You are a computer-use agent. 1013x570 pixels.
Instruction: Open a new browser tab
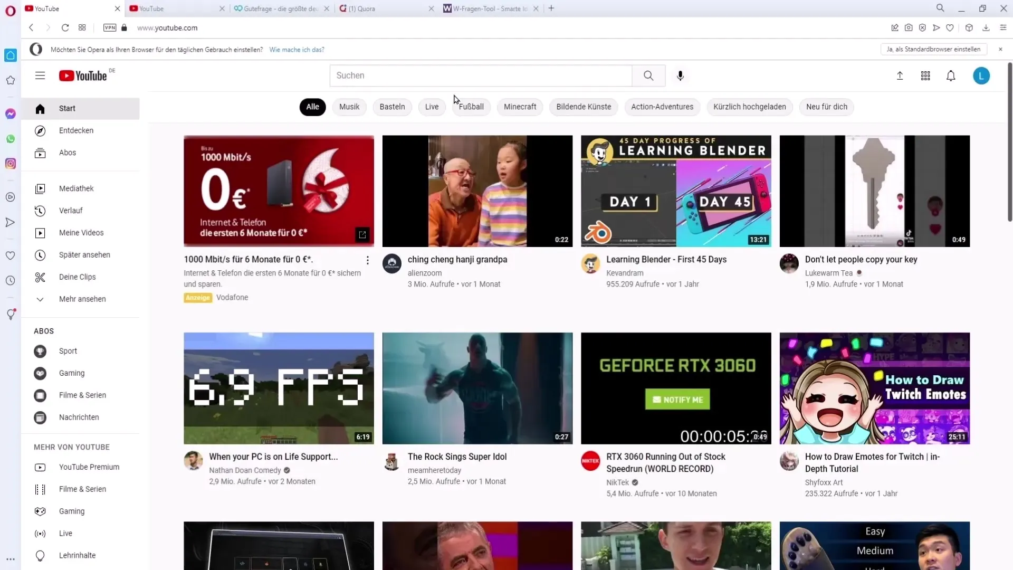pyautogui.click(x=551, y=8)
